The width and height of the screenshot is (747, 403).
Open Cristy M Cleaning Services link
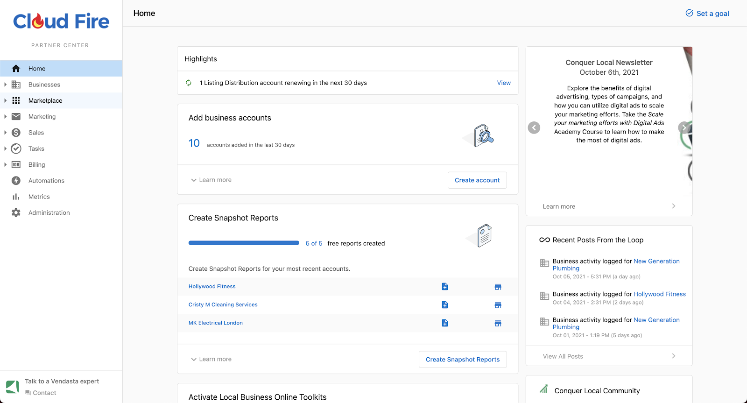[223, 304]
